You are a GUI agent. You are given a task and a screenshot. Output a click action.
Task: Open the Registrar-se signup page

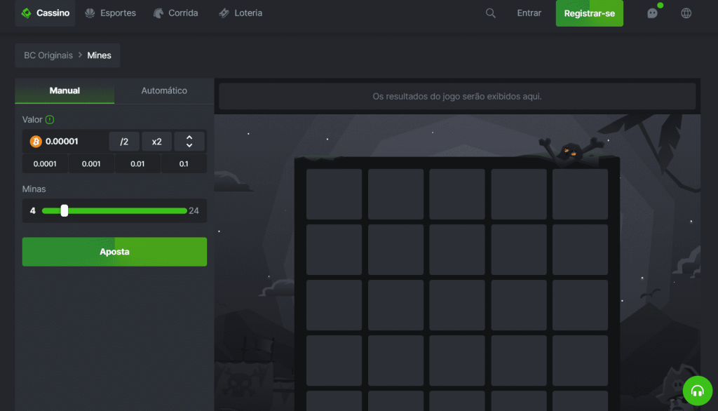point(589,13)
